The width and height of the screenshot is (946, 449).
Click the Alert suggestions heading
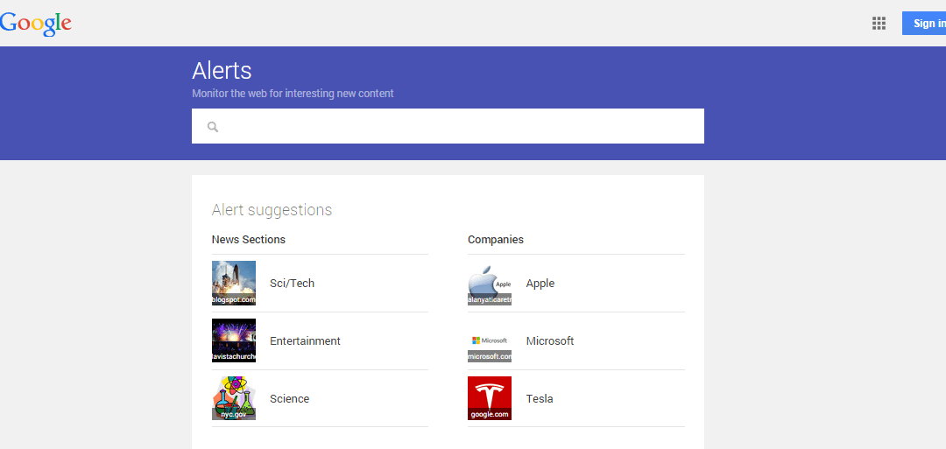point(272,210)
